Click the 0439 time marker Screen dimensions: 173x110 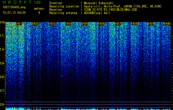(x=151, y=24)
